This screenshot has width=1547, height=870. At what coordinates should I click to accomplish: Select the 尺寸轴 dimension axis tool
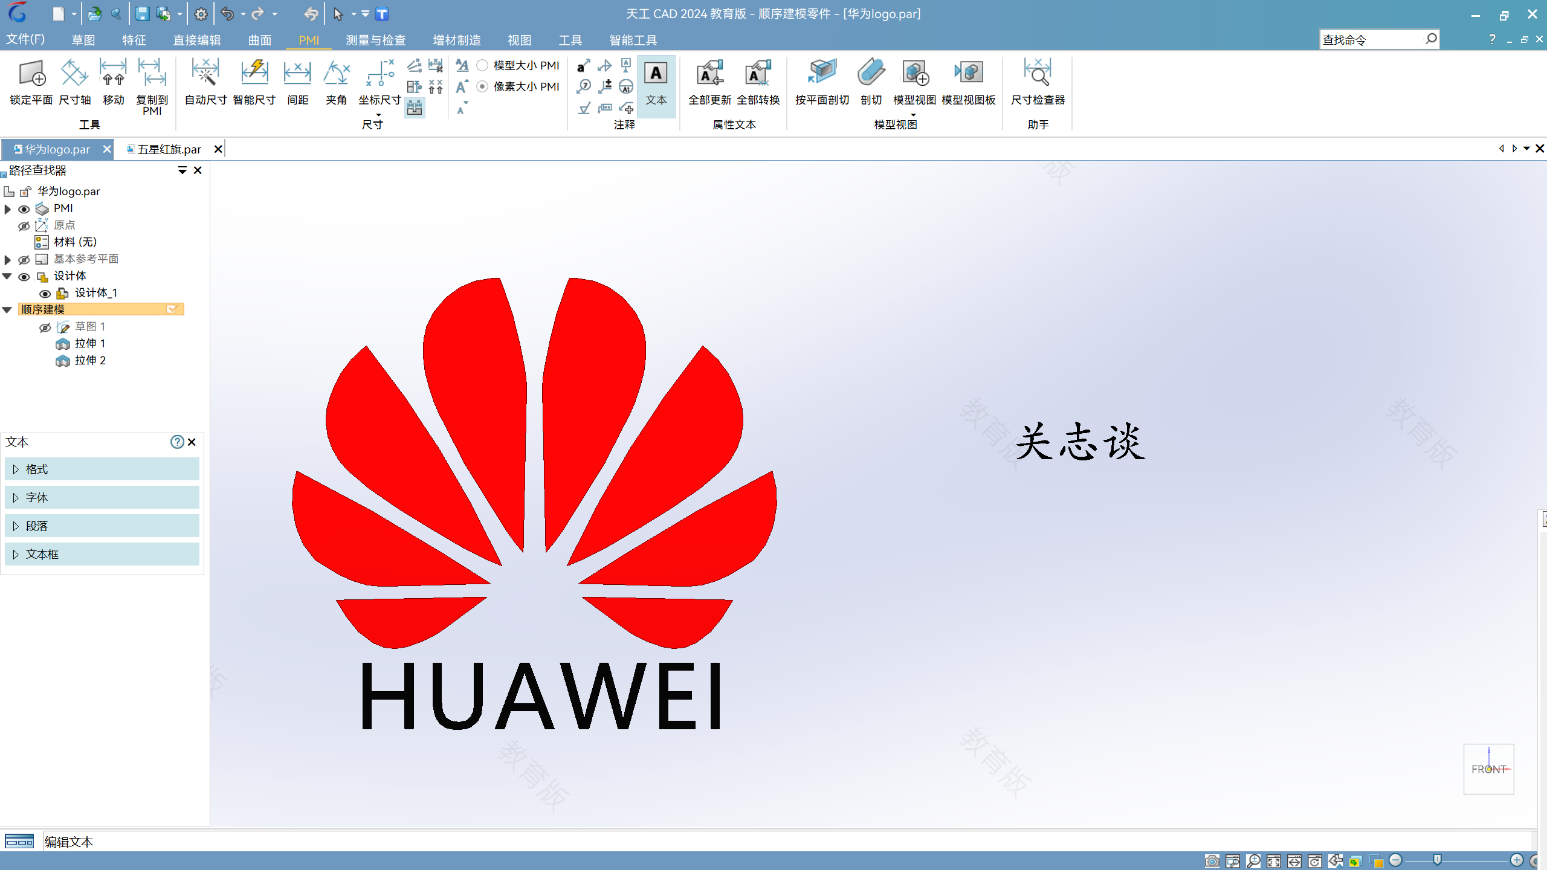coord(75,82)
